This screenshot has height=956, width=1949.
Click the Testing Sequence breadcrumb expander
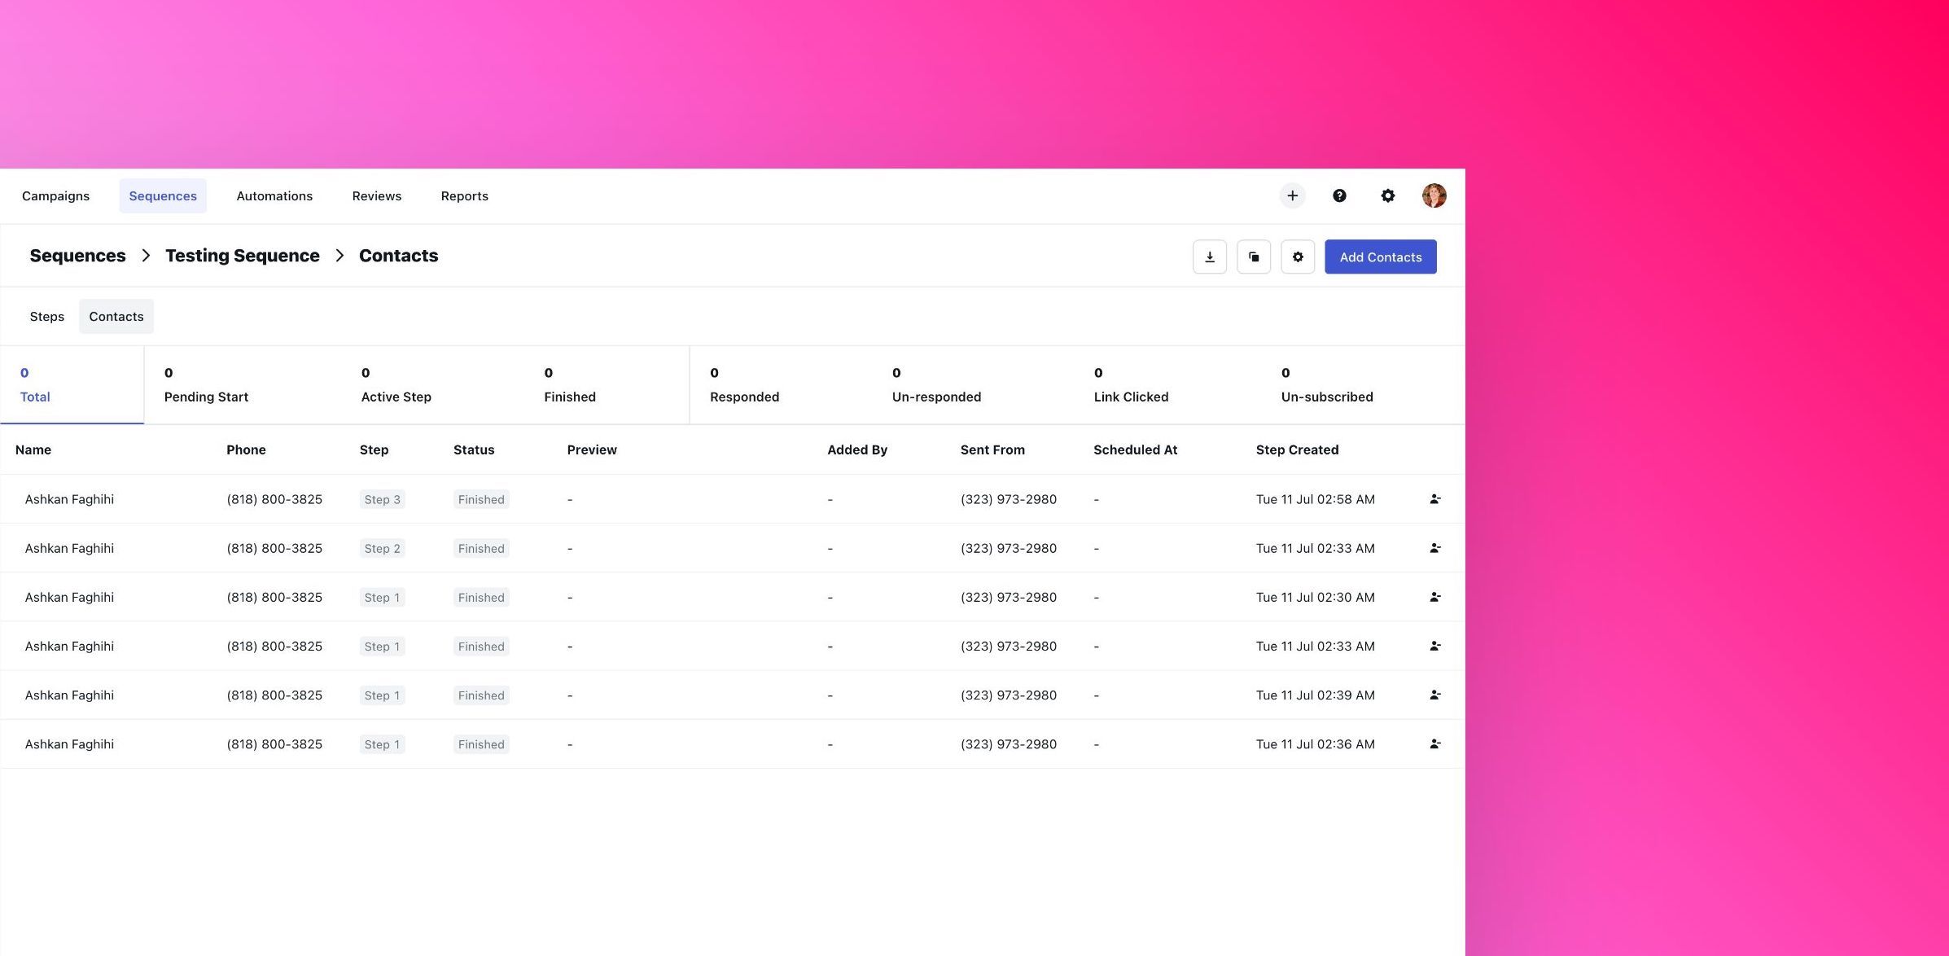tap(338, 255)
